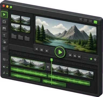Click the green button above preview
The image size is (103, 97).
pos(95,22)
